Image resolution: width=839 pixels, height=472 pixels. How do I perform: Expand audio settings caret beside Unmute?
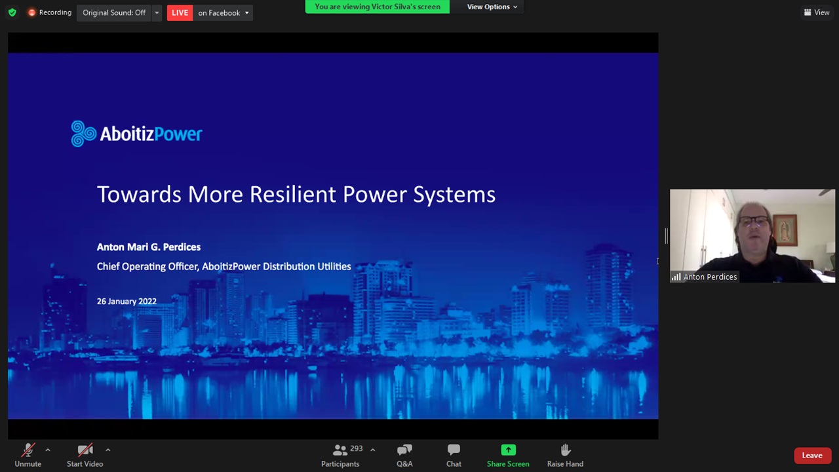tap(47, 450)
